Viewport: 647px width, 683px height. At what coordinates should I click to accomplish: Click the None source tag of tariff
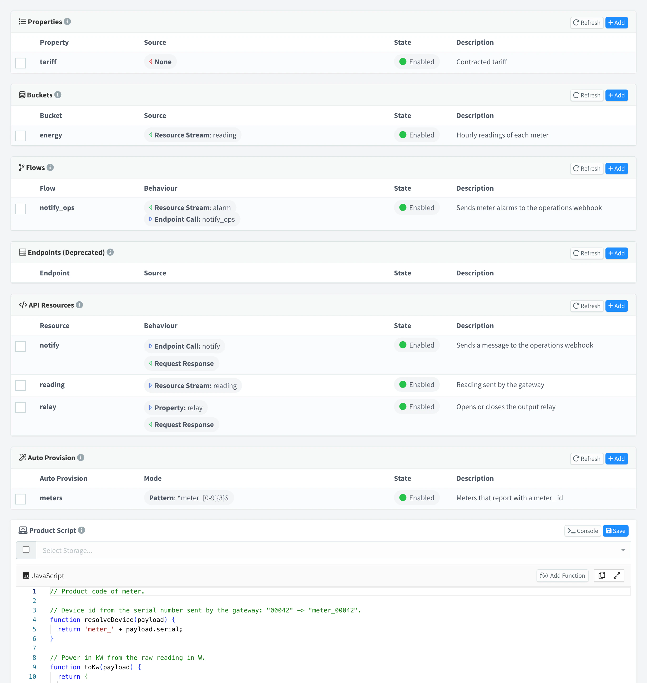pyautogui.click(x=160, y=62)
